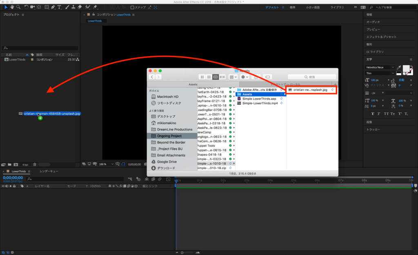Select the Rectangle shape tool
The image size is (418, 255).
pos(47,7)
